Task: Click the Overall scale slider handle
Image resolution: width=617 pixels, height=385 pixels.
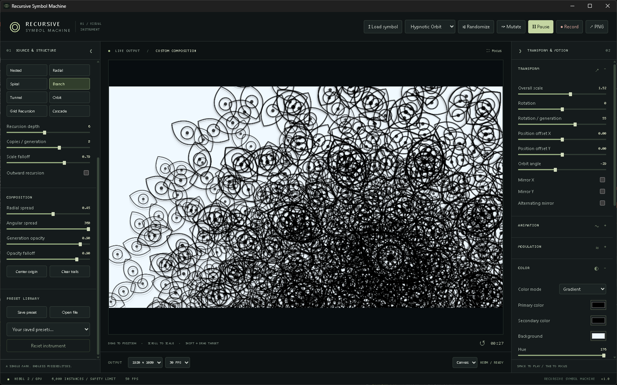Action: (x=570, y=94)
